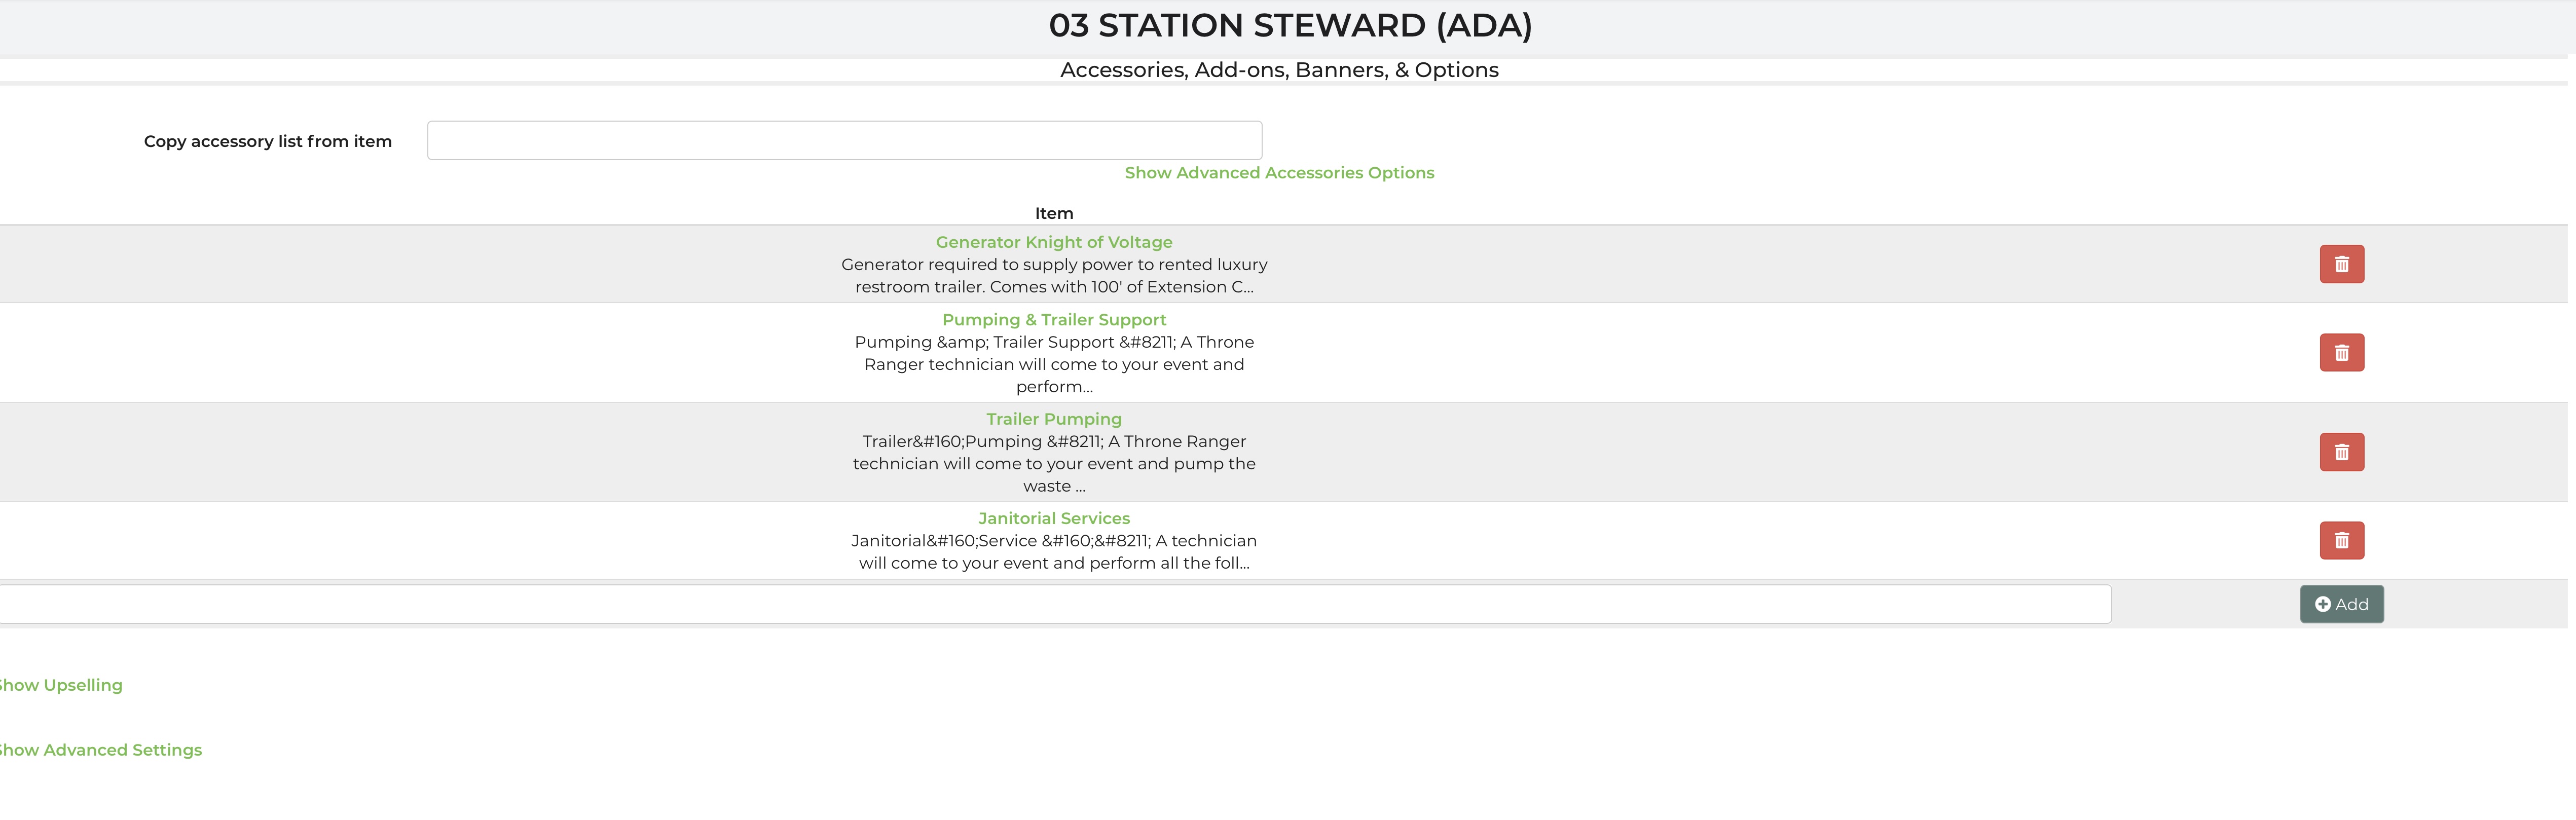Screen dimensions: 2576x820
Task: Click the new accessory input beside Add
Action: pyautogui.click(x=1054, y=604)
